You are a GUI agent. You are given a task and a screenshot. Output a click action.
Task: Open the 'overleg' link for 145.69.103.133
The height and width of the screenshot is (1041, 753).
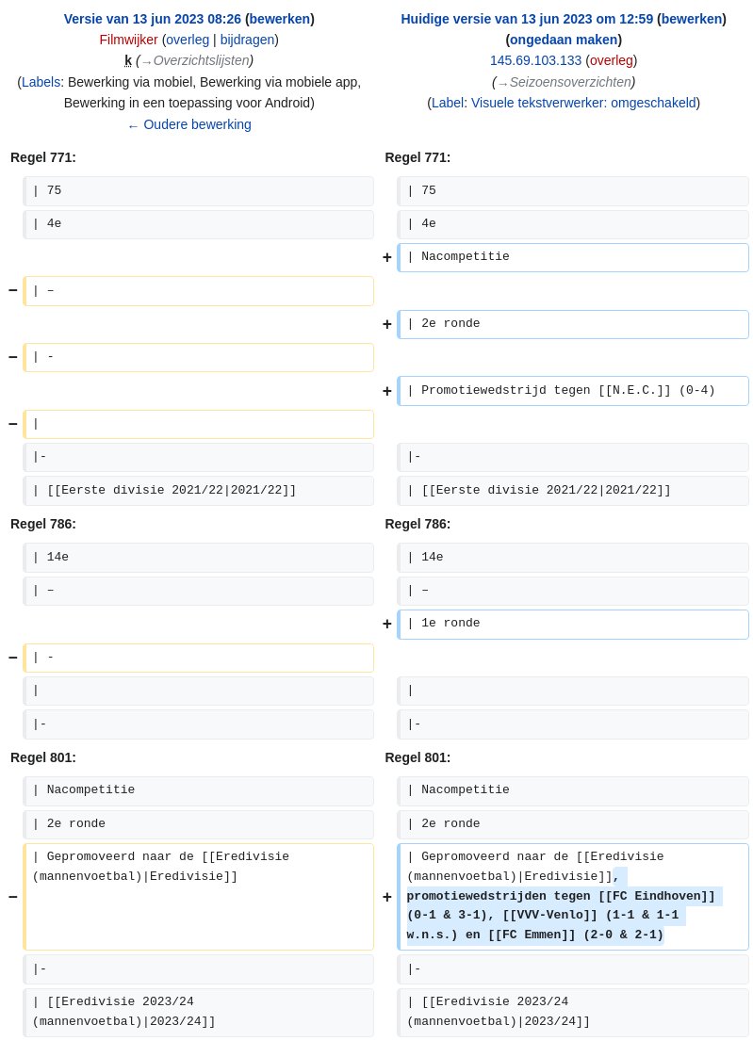coord(611,60)
